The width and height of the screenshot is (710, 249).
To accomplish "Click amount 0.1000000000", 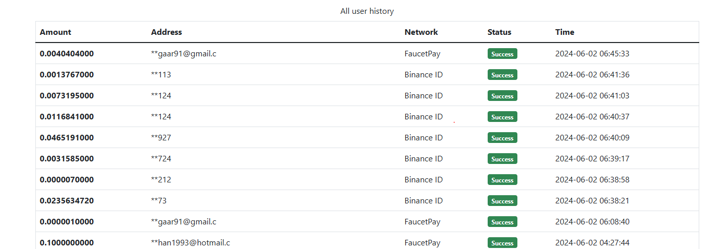I will point(67,242).
